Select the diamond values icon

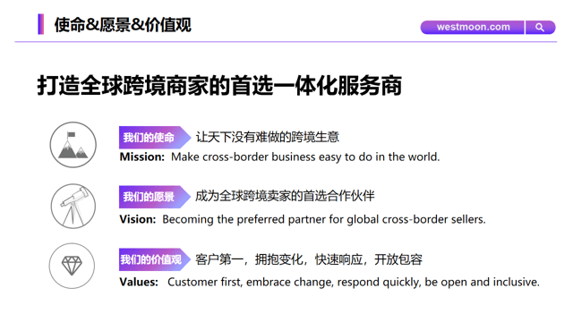[x=72, y=266]
